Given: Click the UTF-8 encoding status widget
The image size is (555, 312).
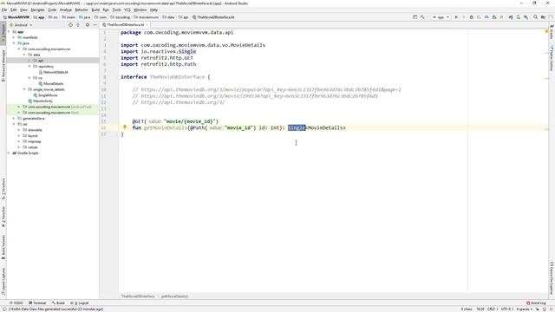Looking at the screenshot, I should click(x=506, y=309).
